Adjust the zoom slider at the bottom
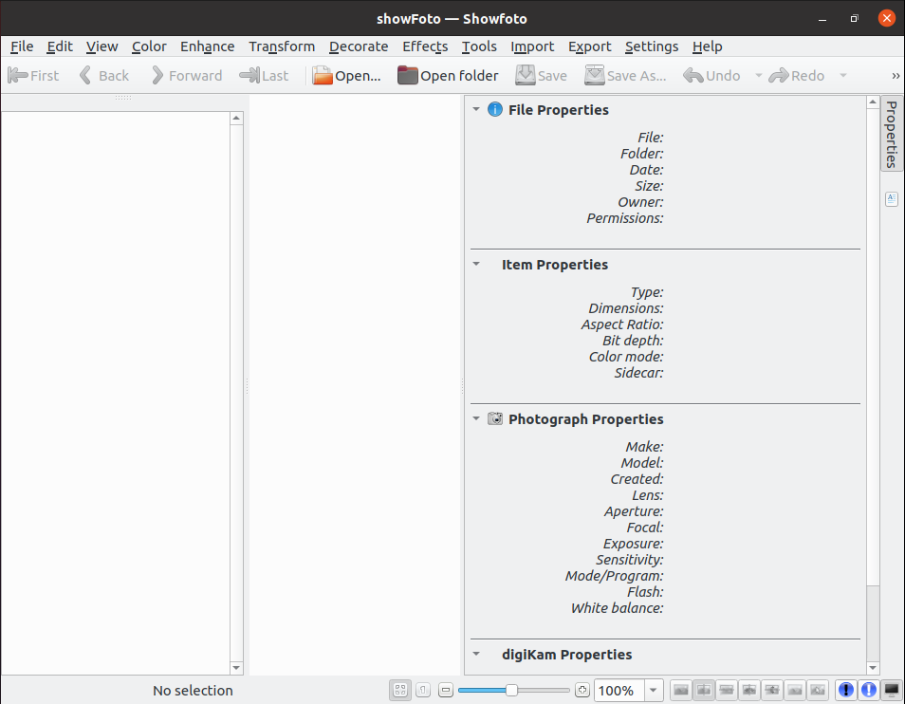 pyautogui.click(x=512, y=690)
